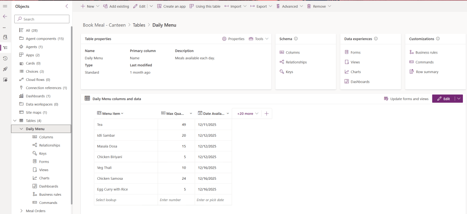The image size is (467, 214).
Task: Click the hamburger menu icon at top left
Action: point(5,6)
